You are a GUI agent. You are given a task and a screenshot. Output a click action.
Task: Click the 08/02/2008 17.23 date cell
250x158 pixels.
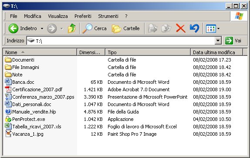tap(212, 60)
